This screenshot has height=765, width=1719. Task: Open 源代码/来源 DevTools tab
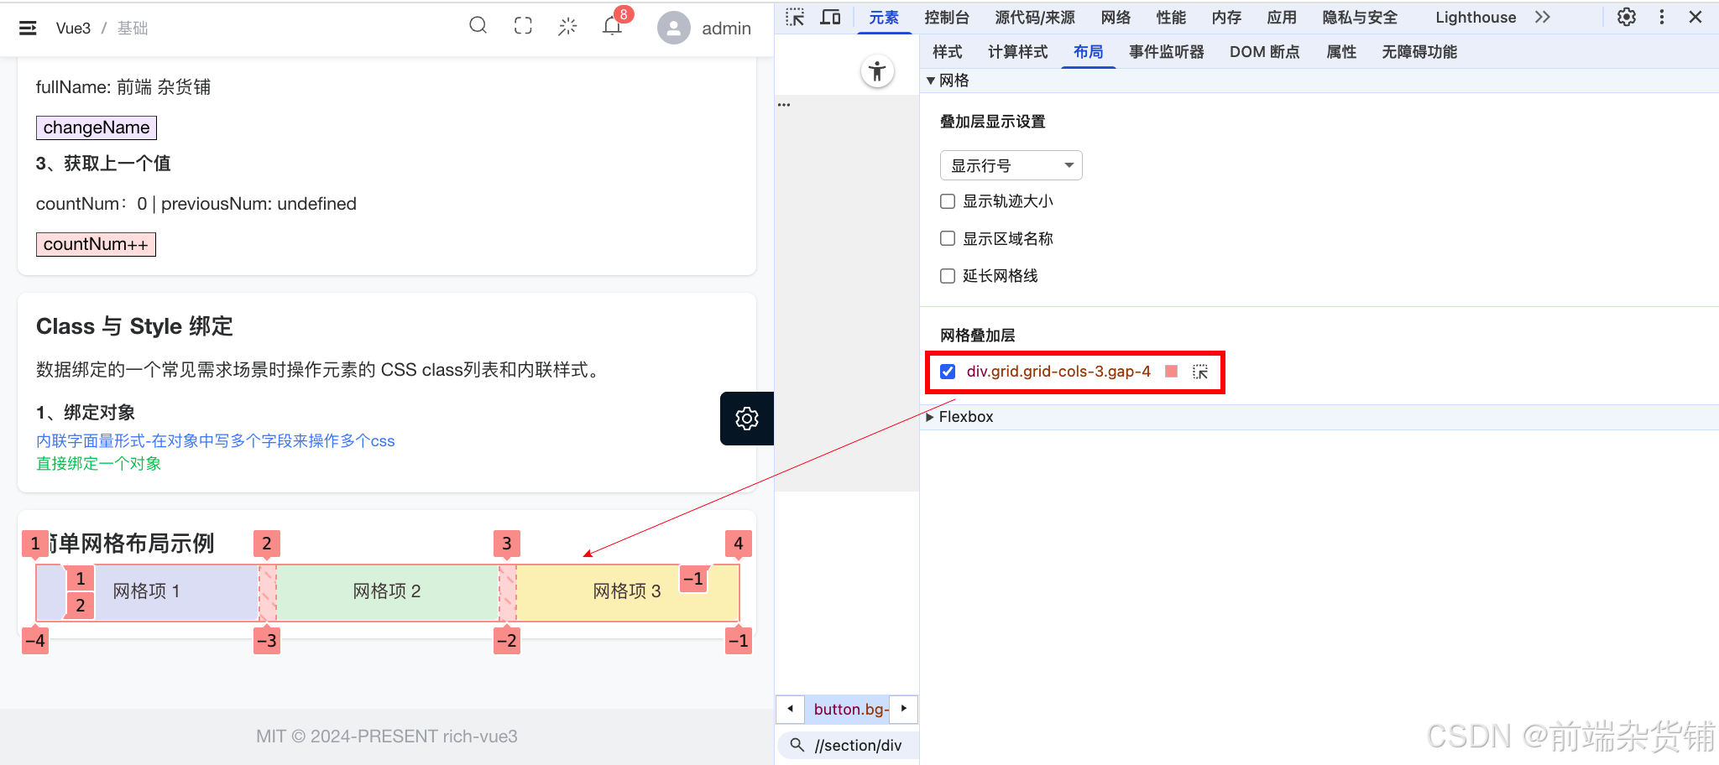pyautogui.click(x=1035, y=18)
